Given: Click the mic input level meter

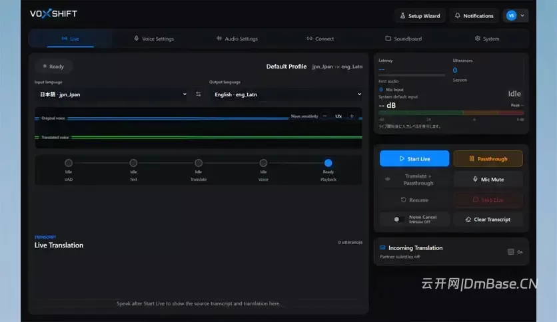Looking at the screenshot, I should pyautogui.click(x=451, y=113).
